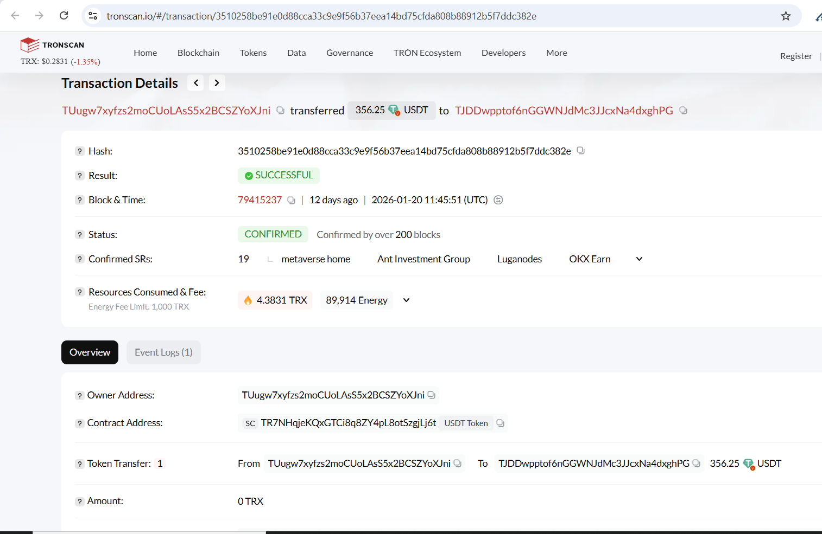822x534 pixels.
Task: Copy the transaction hash
Action: point(580,151)
